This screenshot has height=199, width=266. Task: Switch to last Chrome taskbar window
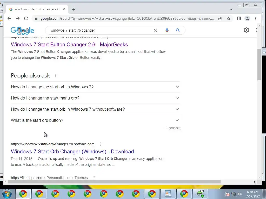[x=184, y=194]
